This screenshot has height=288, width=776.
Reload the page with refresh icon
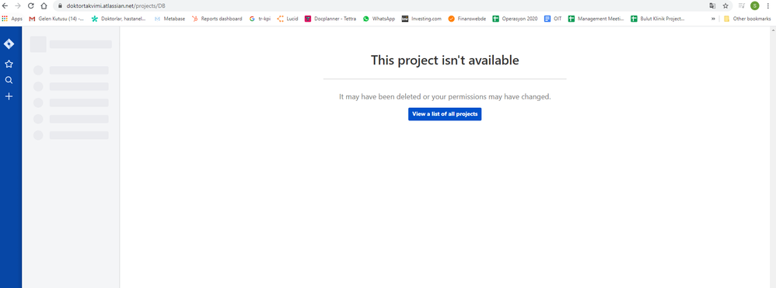tap(31, 6)
